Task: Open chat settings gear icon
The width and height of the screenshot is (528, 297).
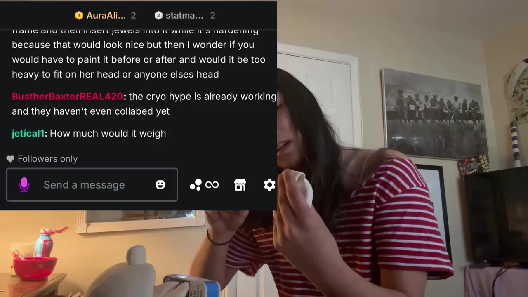Action: [269, 185]
